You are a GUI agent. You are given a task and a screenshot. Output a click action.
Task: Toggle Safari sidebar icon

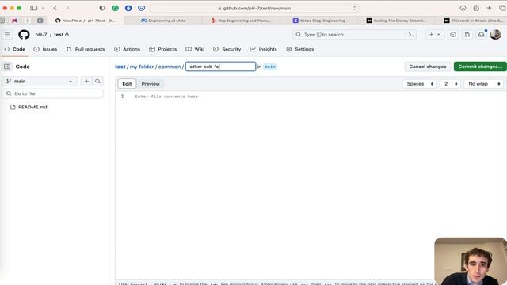(x=33, y=8)
